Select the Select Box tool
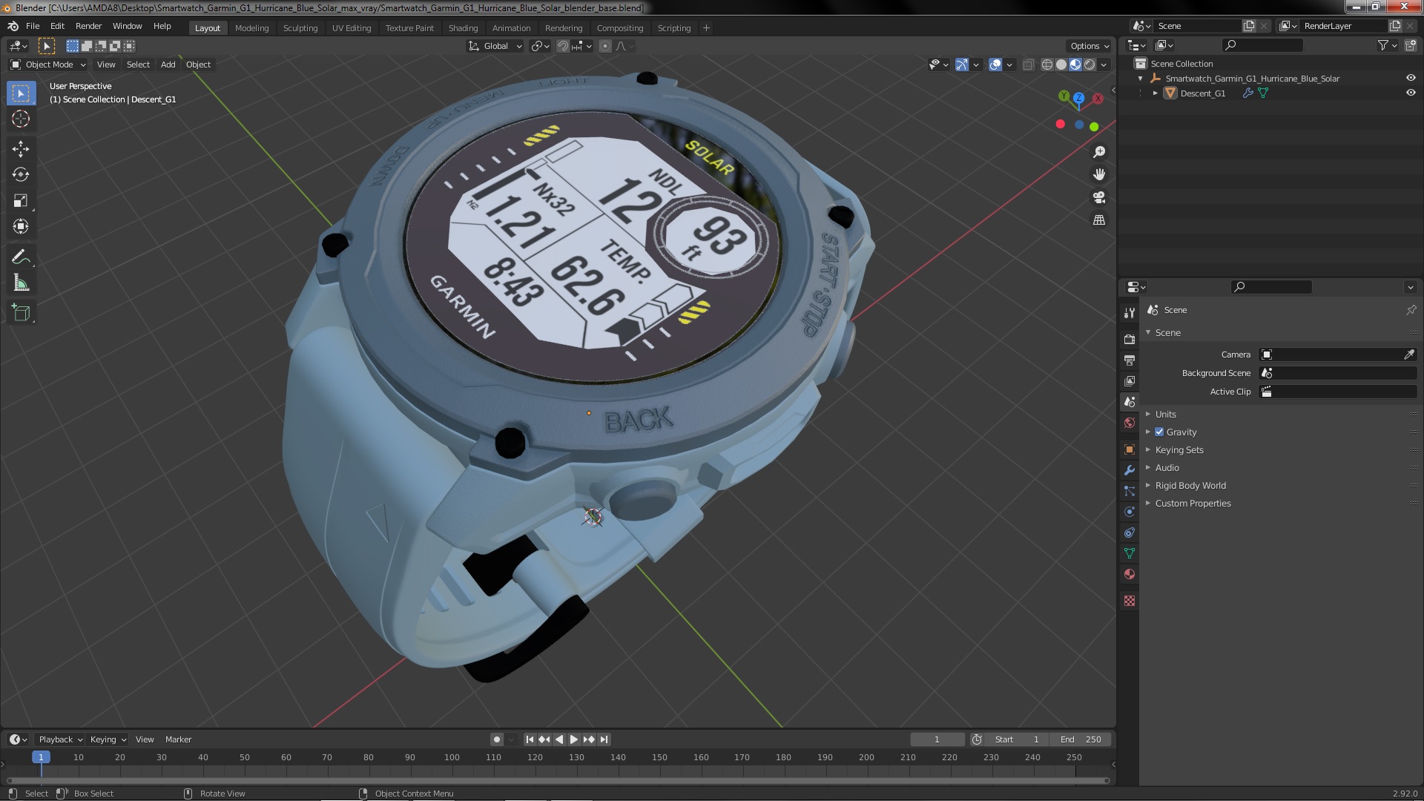Image resolution: width=1424 pixels, height=801 pixels. (x=21, y=93)
